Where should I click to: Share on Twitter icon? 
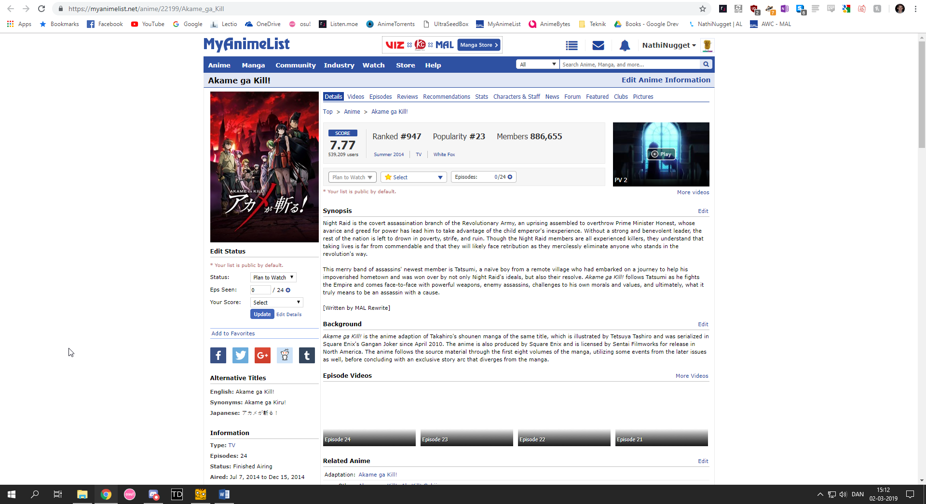pyautogui.click(x=240, y=355)
